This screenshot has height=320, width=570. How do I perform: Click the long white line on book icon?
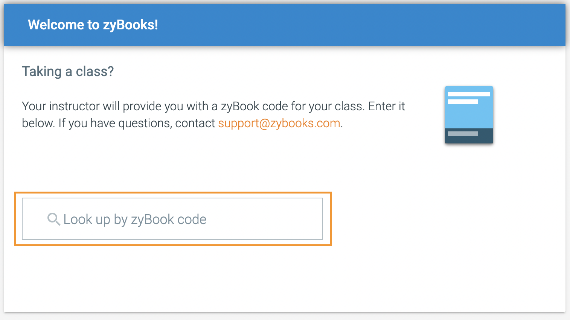tap(469, 94)
